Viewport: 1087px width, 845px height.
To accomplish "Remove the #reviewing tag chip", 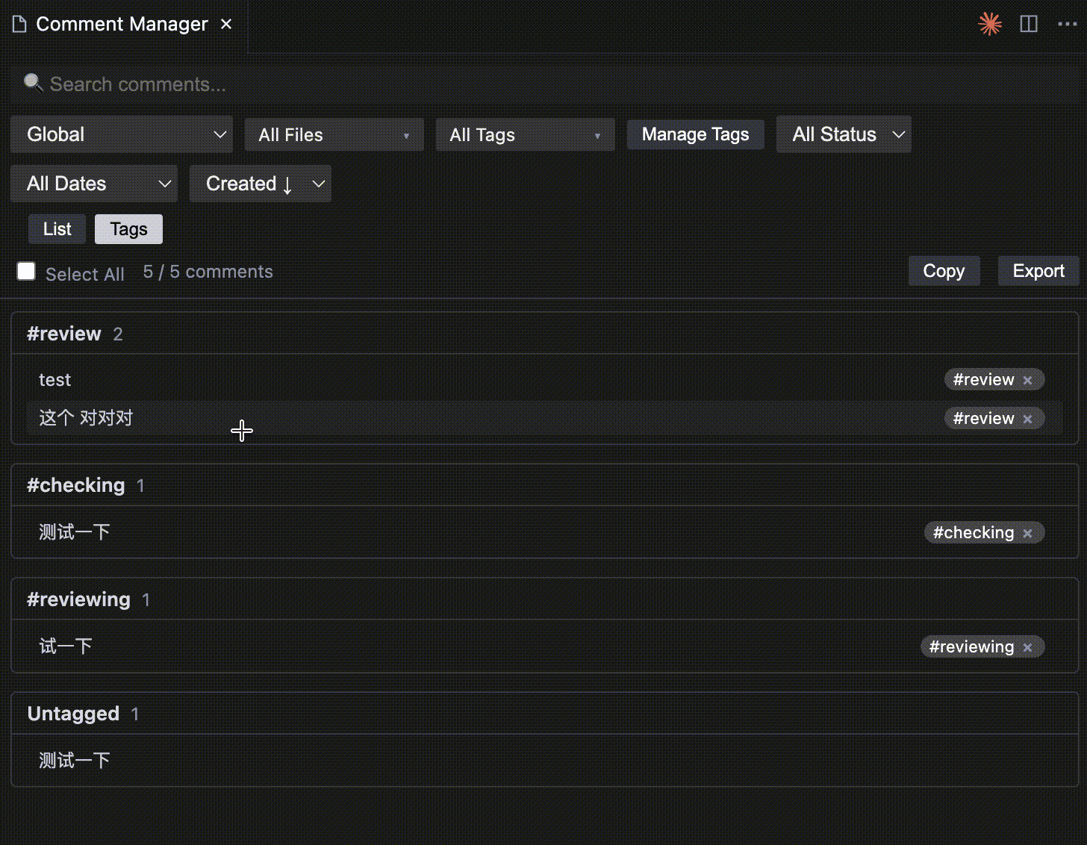I will pyautogui.click(x=1027, y=647).
